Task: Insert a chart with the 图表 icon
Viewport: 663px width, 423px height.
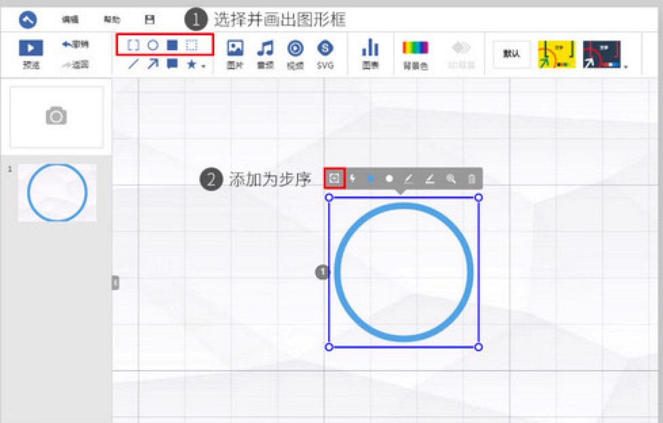Action: [370, 54]
